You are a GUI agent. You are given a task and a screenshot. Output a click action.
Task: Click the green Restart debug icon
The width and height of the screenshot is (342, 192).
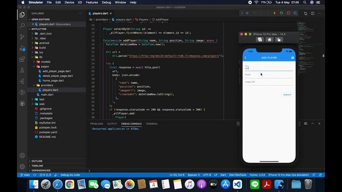coord(282,13)
